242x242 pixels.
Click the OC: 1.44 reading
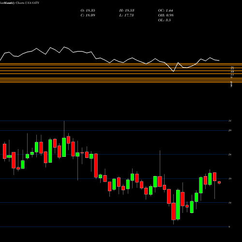click(166, 11)
